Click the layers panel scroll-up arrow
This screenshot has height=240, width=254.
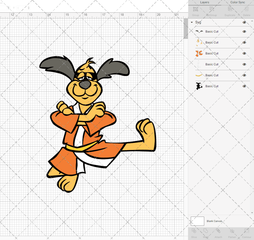(252, 21)
